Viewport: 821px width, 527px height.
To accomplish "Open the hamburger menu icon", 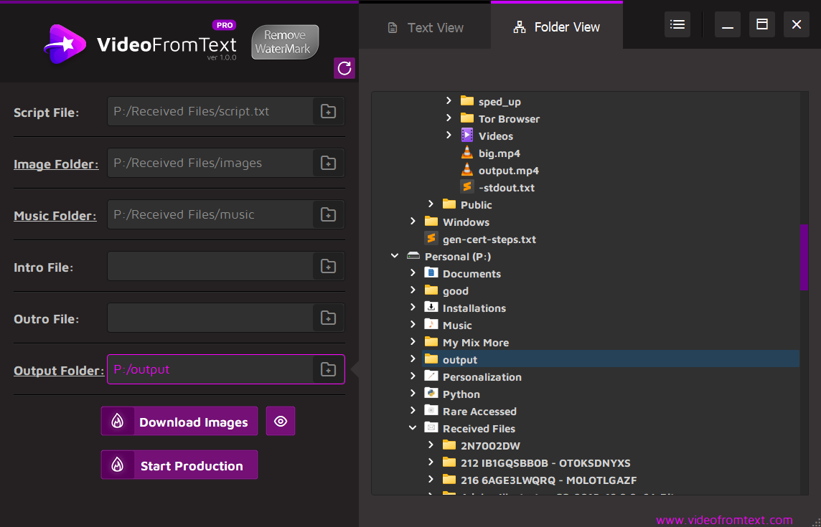I will pyautogui.click(x=677, y=24).
